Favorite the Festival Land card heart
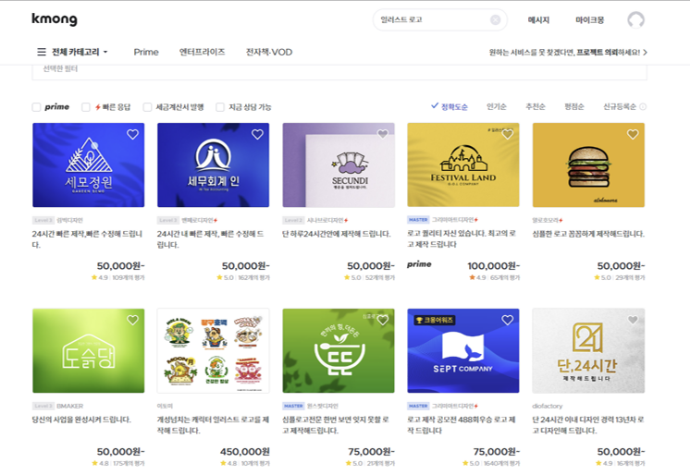Screen dimensions: 690x475 [x=508, y=134]
